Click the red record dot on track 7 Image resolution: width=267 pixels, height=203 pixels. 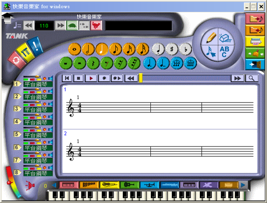pyautogui.click(x=44, y=155)
